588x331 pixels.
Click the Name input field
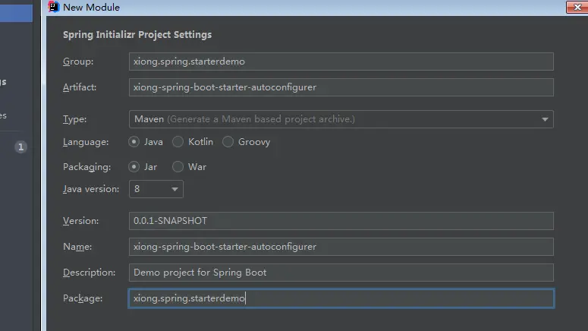click(x=341, y=247)
